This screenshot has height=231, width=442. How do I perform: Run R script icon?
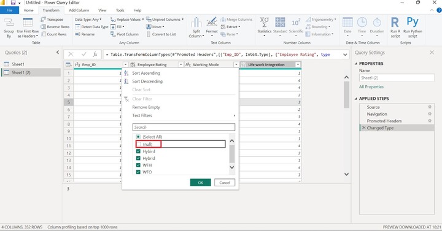coord(395,22)
